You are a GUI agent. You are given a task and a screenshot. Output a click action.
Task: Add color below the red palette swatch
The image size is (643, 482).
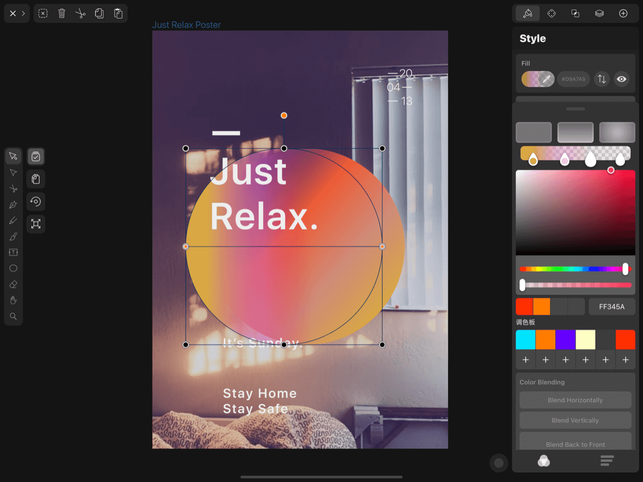point(625,360)
